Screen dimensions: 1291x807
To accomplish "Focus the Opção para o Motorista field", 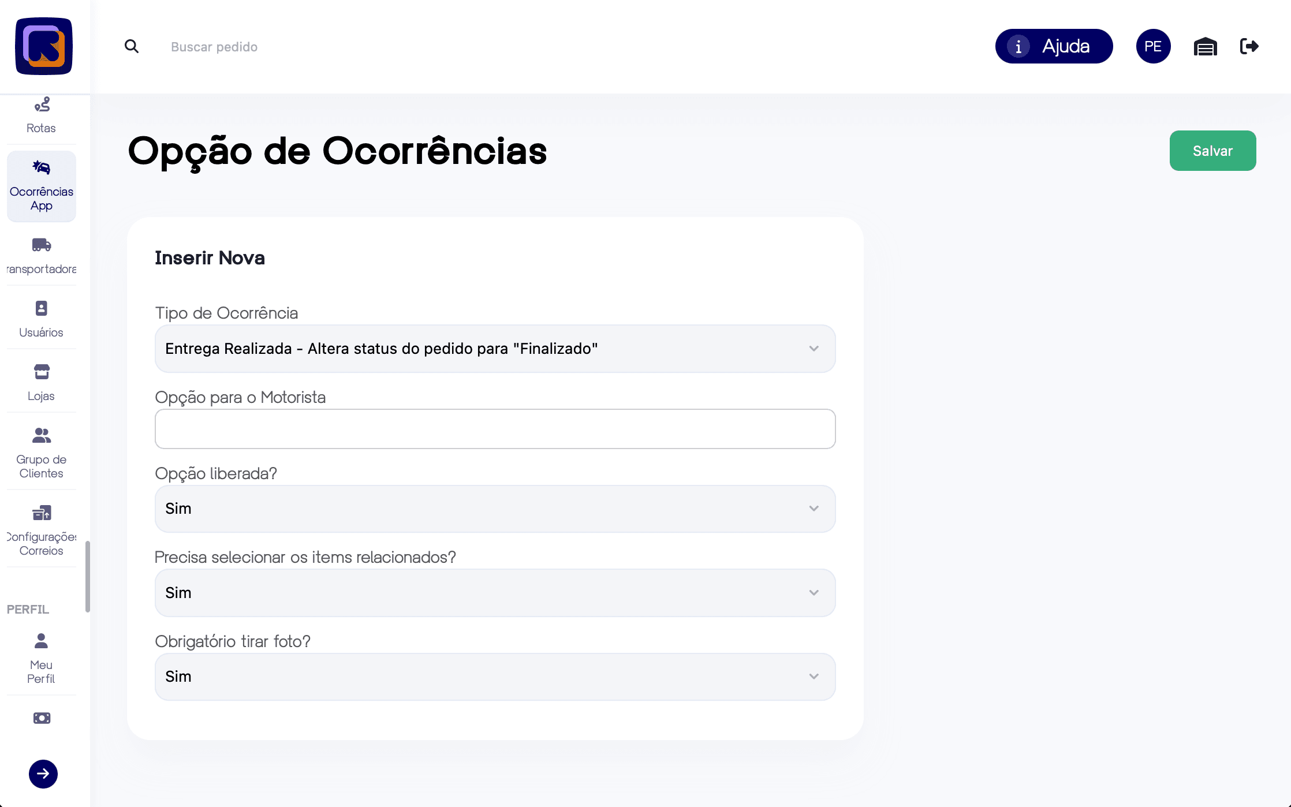I will click(x=495, y=429).
